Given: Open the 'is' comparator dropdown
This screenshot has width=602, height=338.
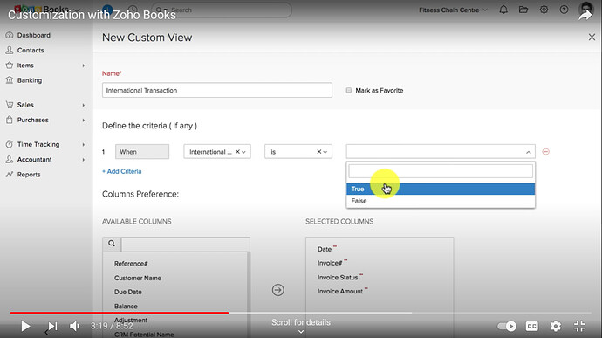Looking at the screenshot, I should point(298,152).
